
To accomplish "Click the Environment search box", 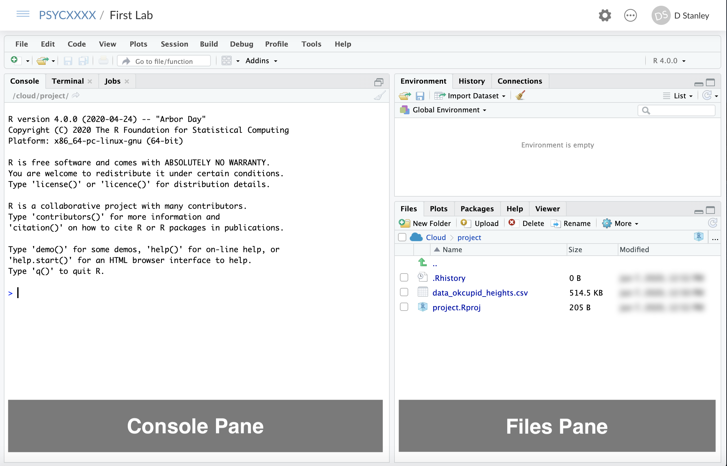I will coord(677,110).
